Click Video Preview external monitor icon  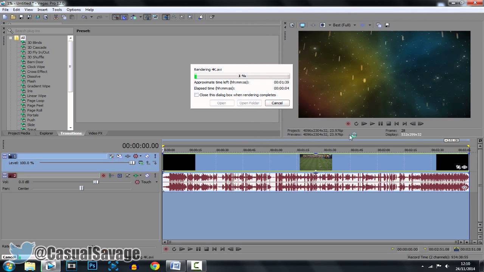[302, 25]
